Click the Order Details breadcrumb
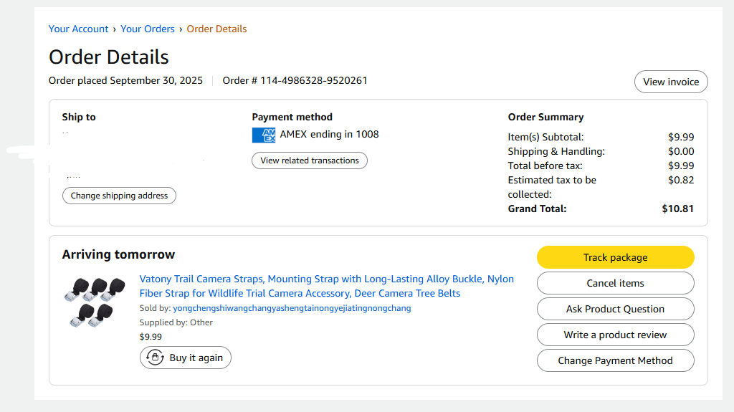Viewport: 734px width, 412px height. (x=216, y=29)
